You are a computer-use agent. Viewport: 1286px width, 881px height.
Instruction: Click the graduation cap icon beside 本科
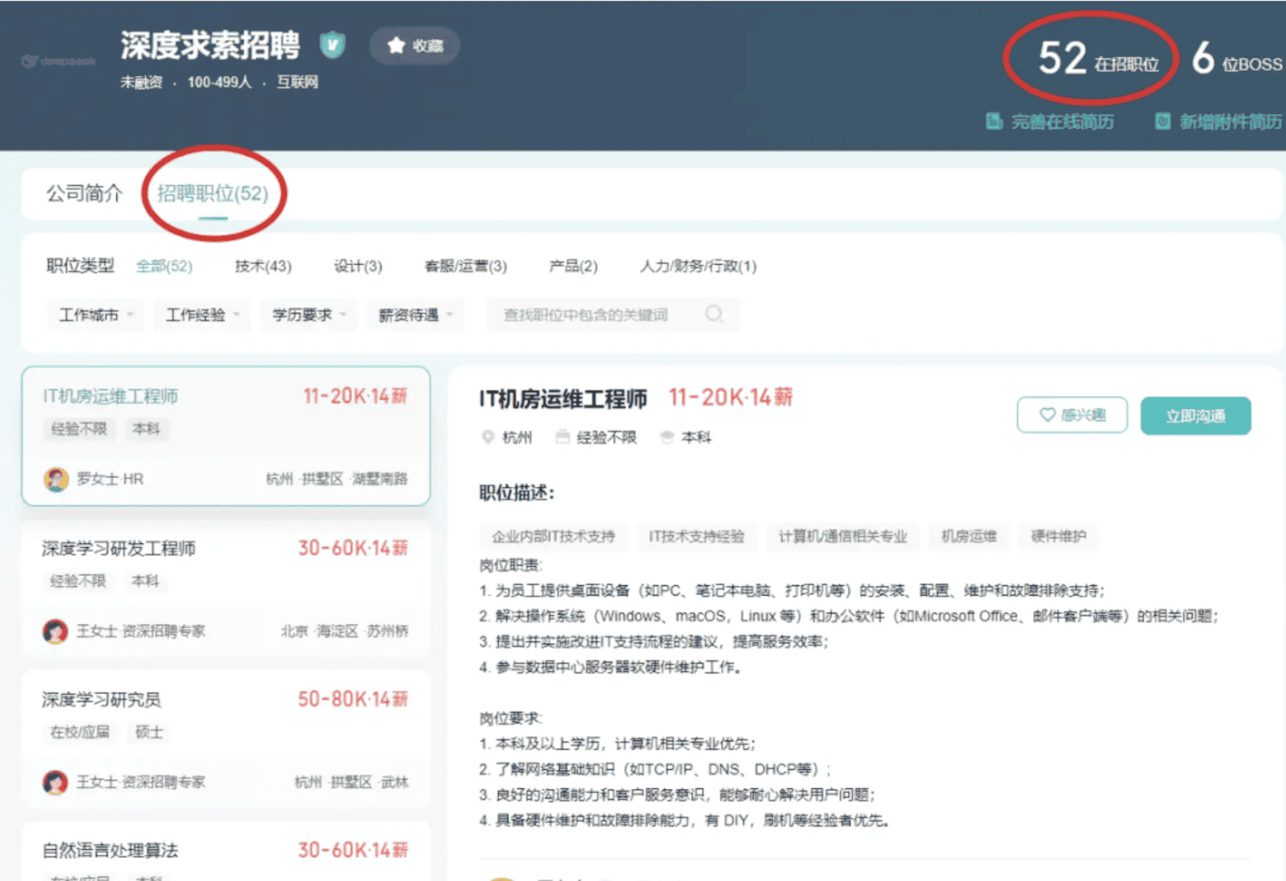(x=667, y=437)
